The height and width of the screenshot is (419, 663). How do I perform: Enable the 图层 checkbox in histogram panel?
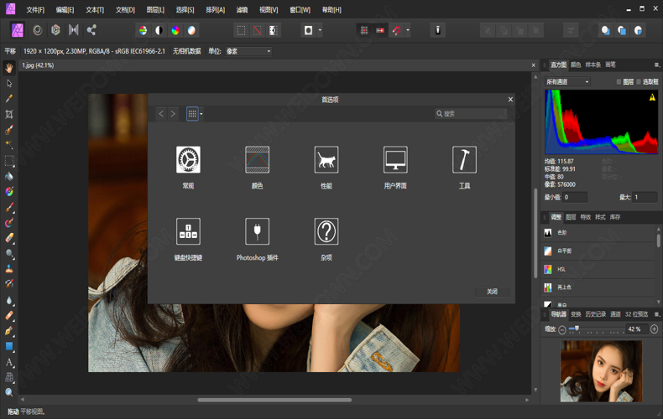tap(619, 82)
